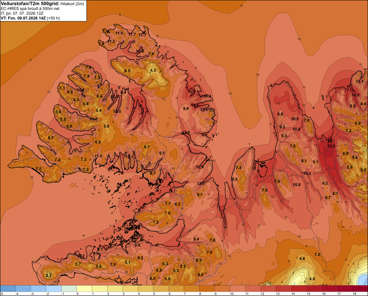Screen dimensions: 368x296
Task: Click the '12.1' temperature value on the map
Action: 129,156
